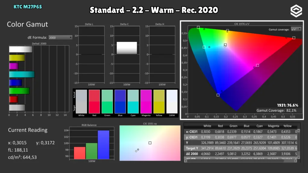This screenshot has width=308, height=173.
Task: Click Red x value 0,6818
Action: pyautogui.click(x=219, y=132)
